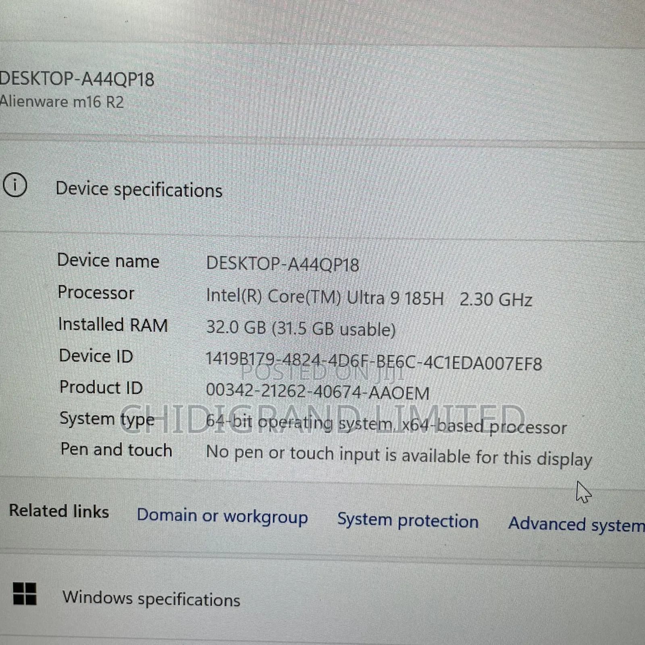The height and width of the screenshot is (645, 645).
Task: Select the DESKTOP-A44QP18 title at top
Action: (77, 79)
